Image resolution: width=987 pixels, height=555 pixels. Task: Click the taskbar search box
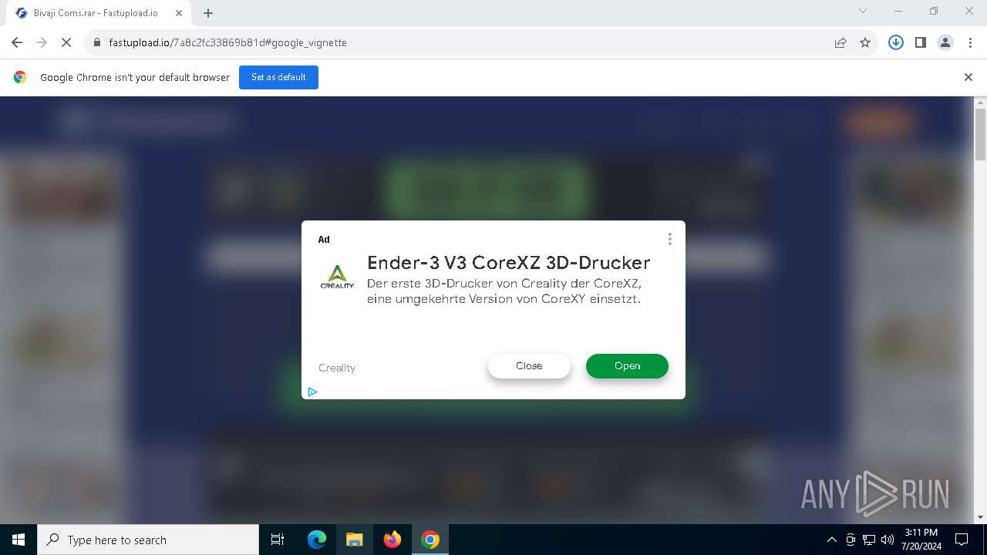pyautogui.click(x=148, y=540)
